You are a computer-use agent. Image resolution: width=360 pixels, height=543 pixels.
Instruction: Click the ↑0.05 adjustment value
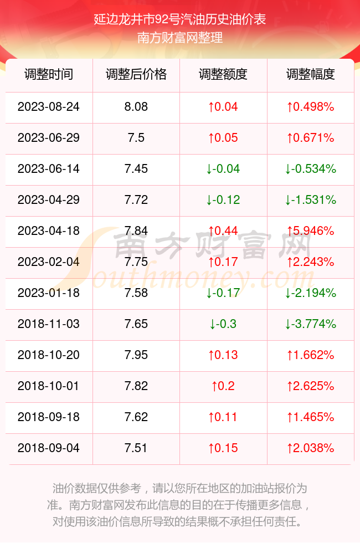click(x=223, y=138)
